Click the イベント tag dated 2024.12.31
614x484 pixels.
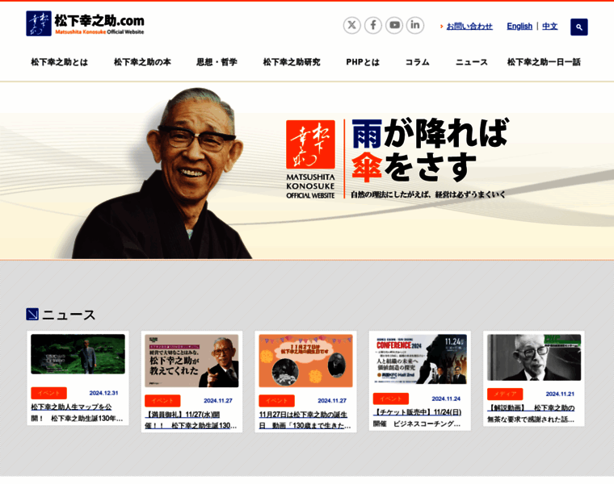click(x=49, y=393)
